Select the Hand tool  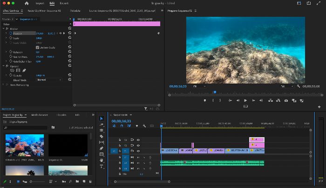pyautogui.click(x=102, y=160)
